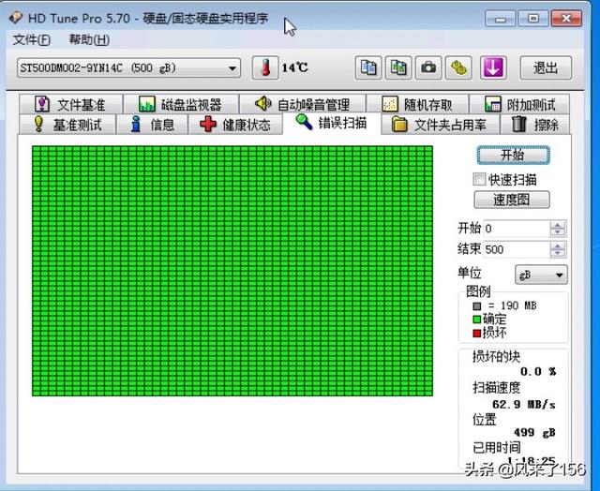Click the 14℃ temperature reading

pyautogui.click(x=294, y=67)
